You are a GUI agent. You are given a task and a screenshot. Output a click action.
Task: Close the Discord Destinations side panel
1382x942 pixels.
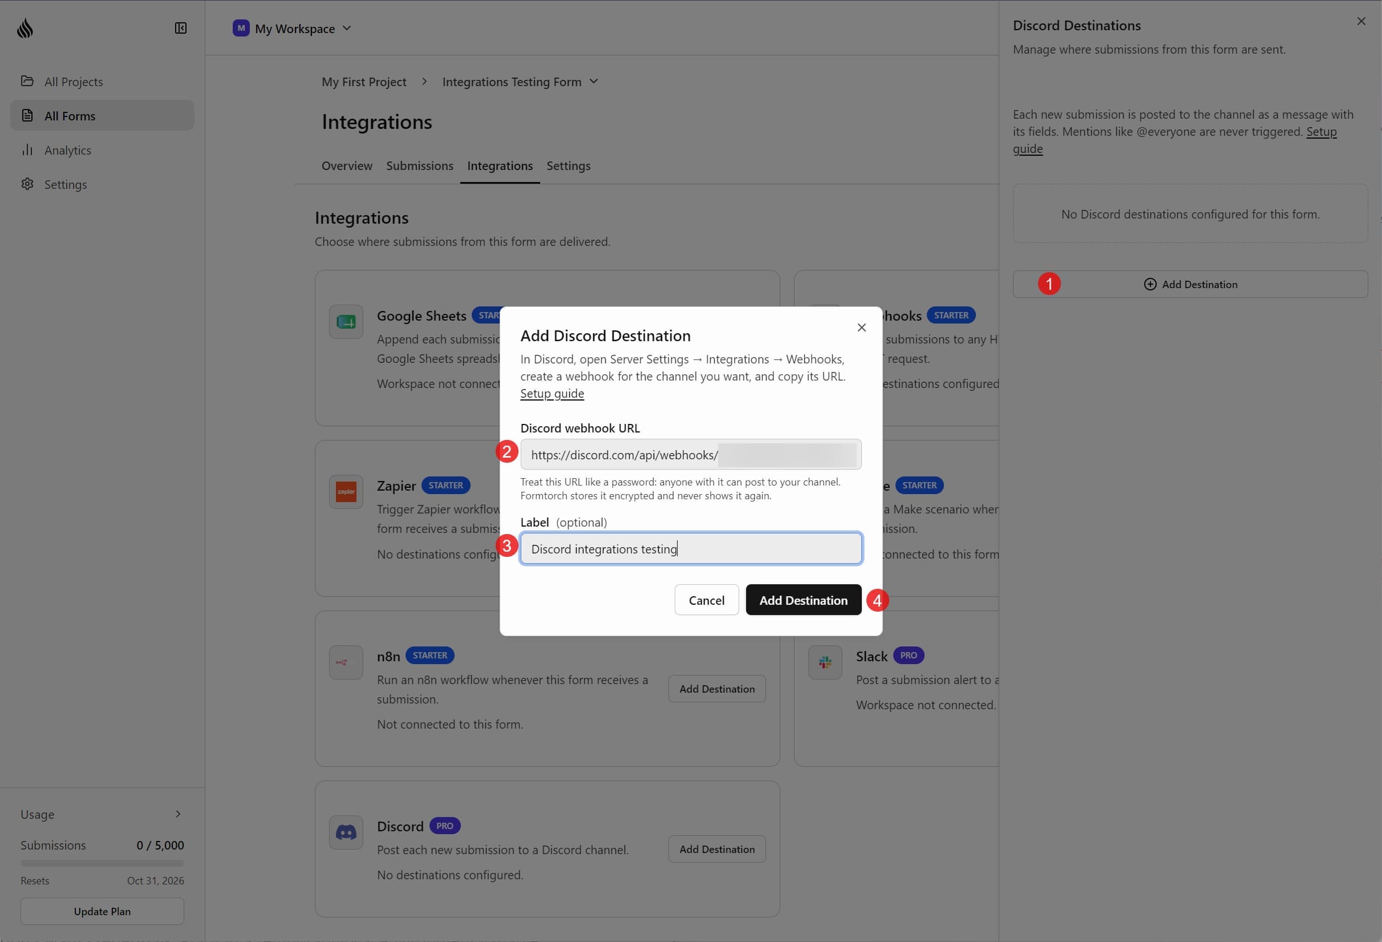click(x=1361, y=22)
